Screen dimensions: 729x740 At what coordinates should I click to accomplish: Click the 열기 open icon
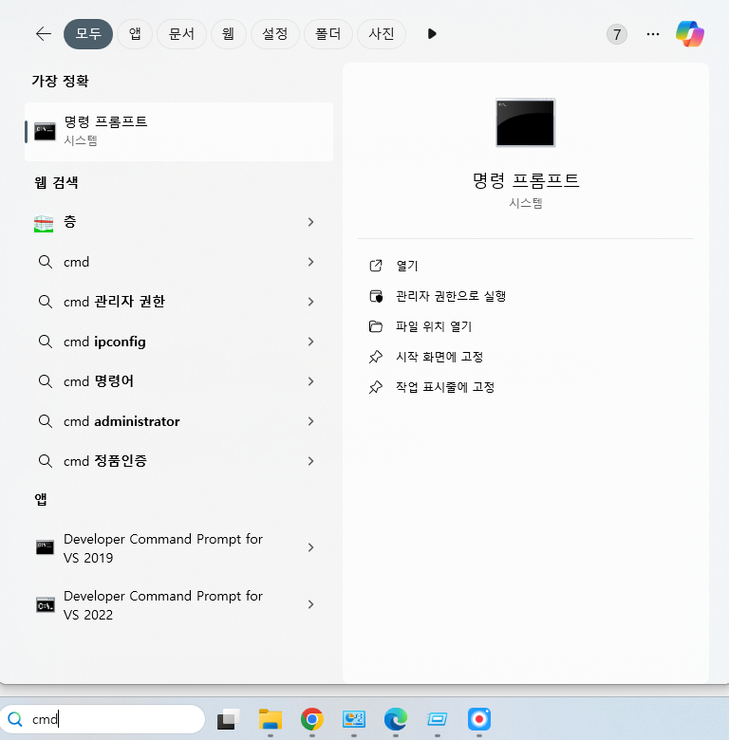pyautogui.click(x=376, y=266)
